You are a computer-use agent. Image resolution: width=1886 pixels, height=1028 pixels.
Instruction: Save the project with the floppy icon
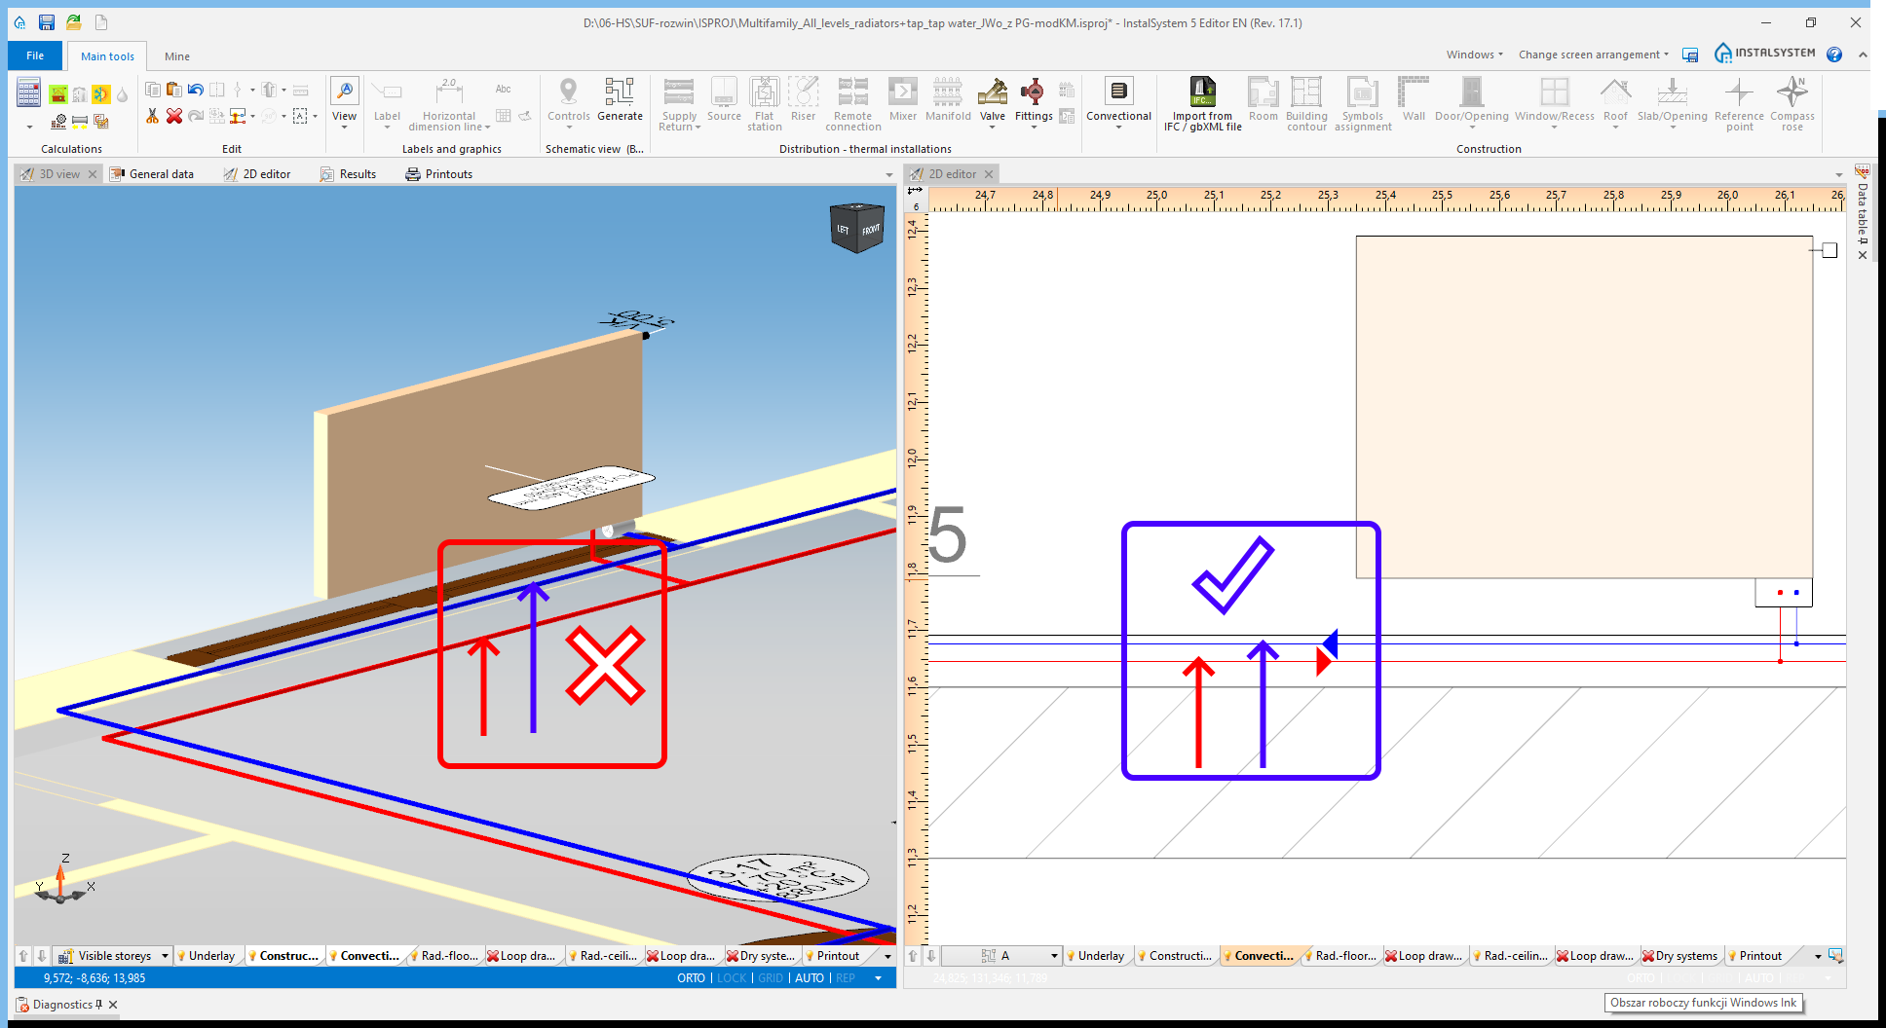coord(46,22)
